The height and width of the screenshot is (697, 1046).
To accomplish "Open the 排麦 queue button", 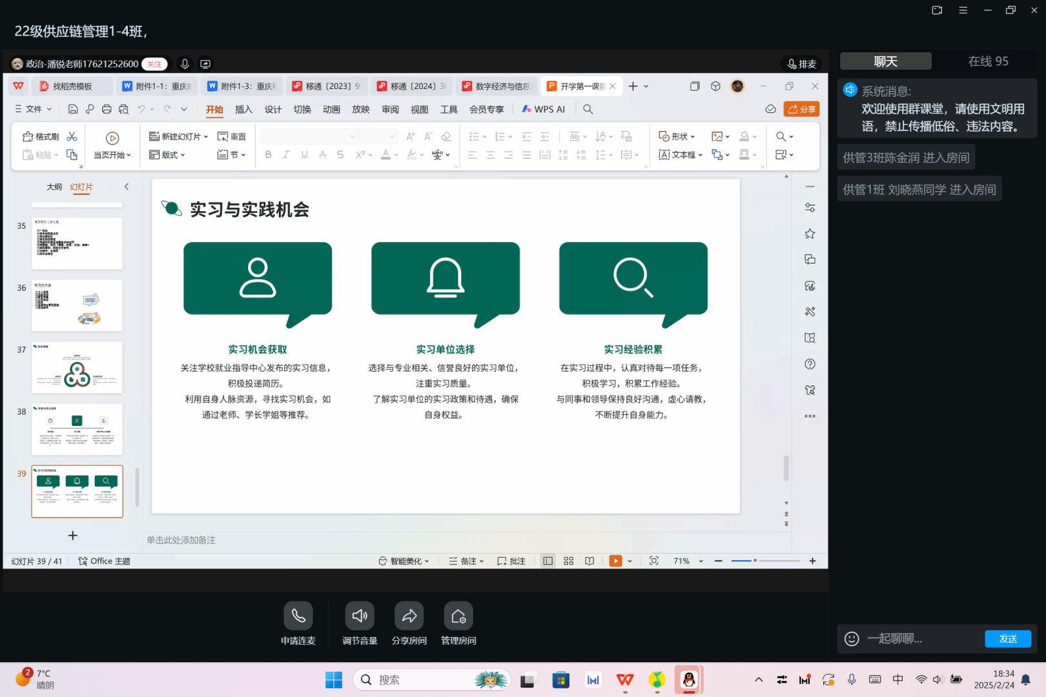I will coord(802,64).
